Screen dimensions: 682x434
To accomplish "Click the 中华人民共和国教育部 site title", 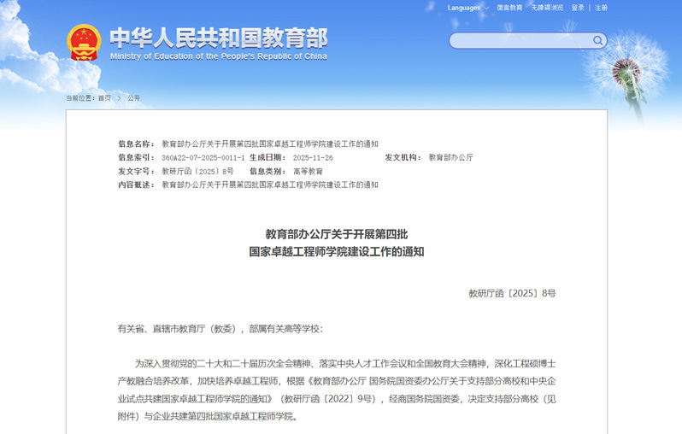I will pyautogui.click(x=218, y=37).
